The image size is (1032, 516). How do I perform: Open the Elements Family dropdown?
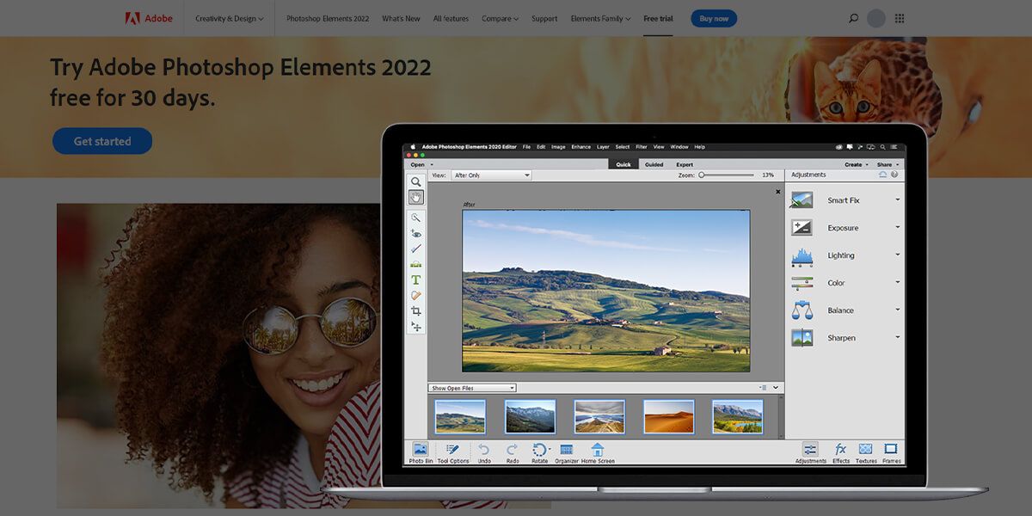600,18
